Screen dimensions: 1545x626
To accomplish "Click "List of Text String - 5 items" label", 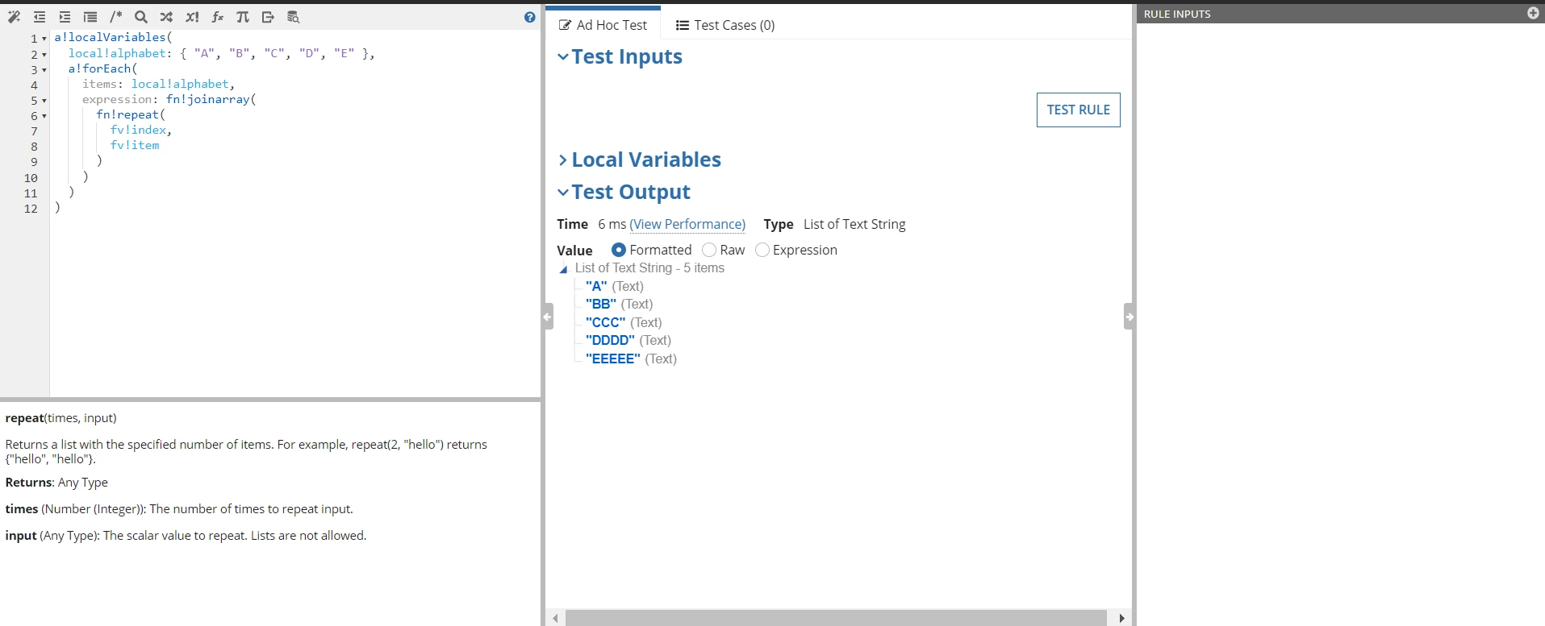I will [x=649, y=267].
